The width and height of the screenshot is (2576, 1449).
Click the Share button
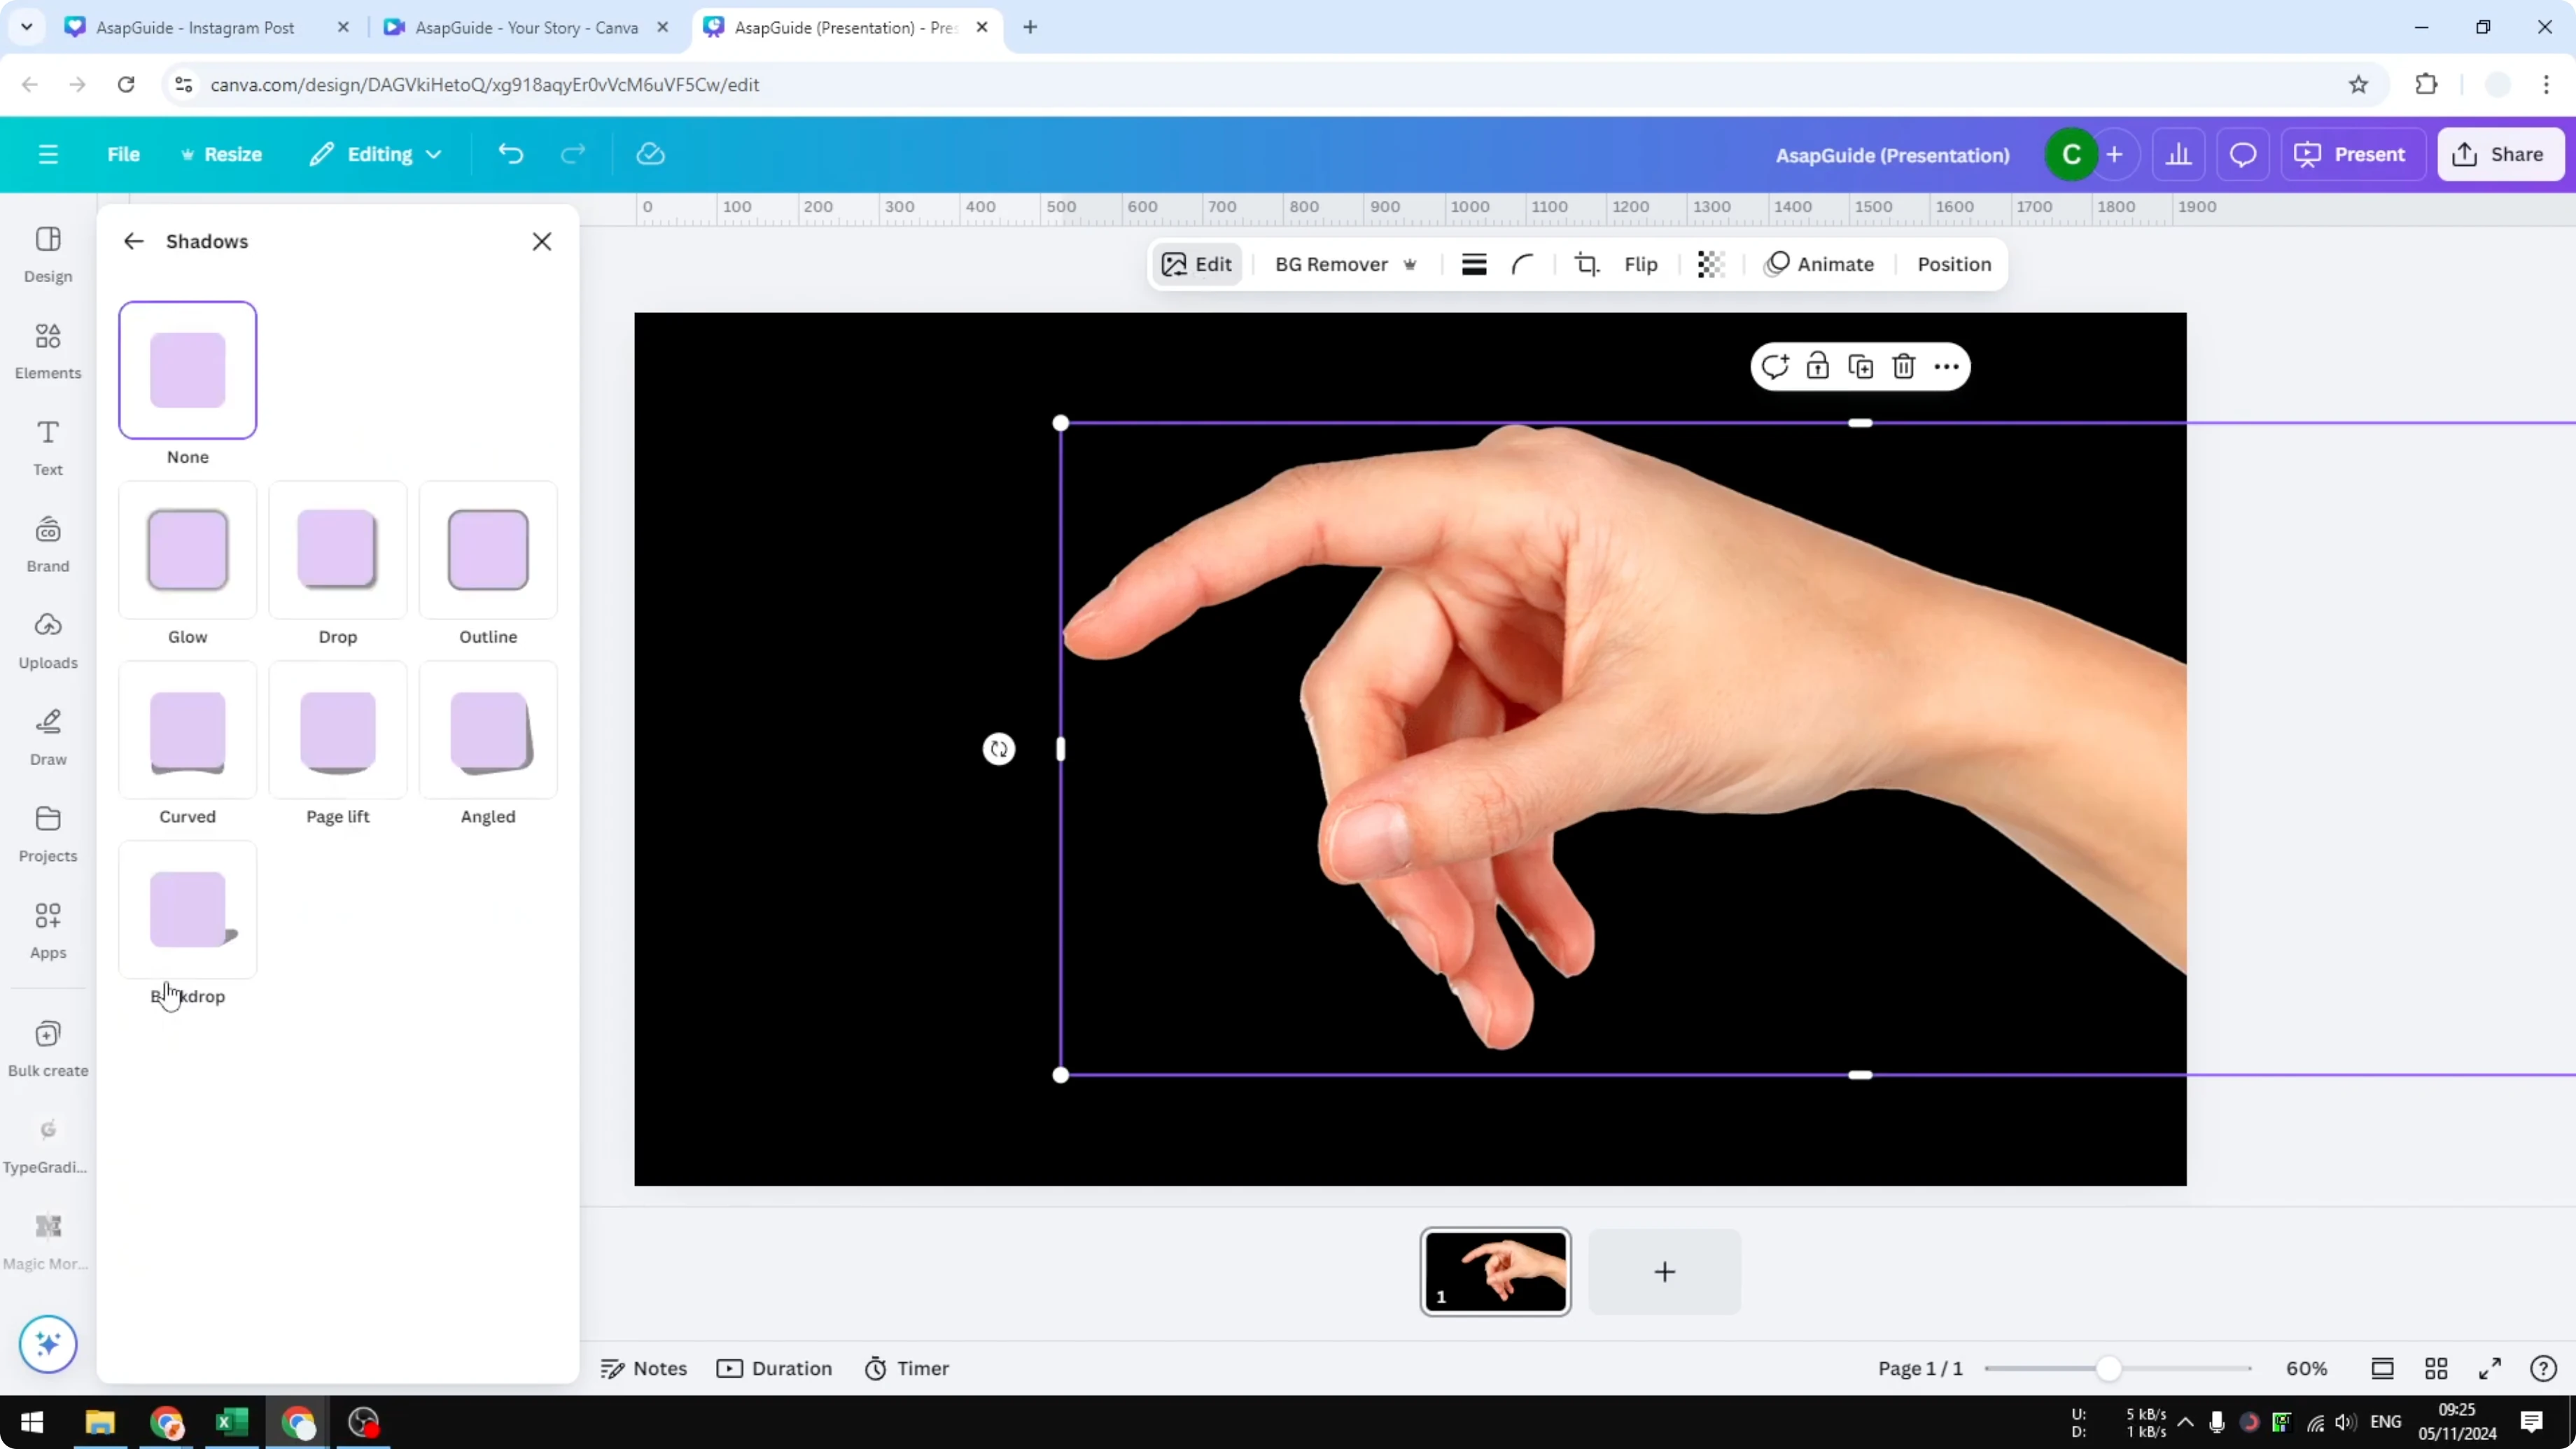(2501, 154)
